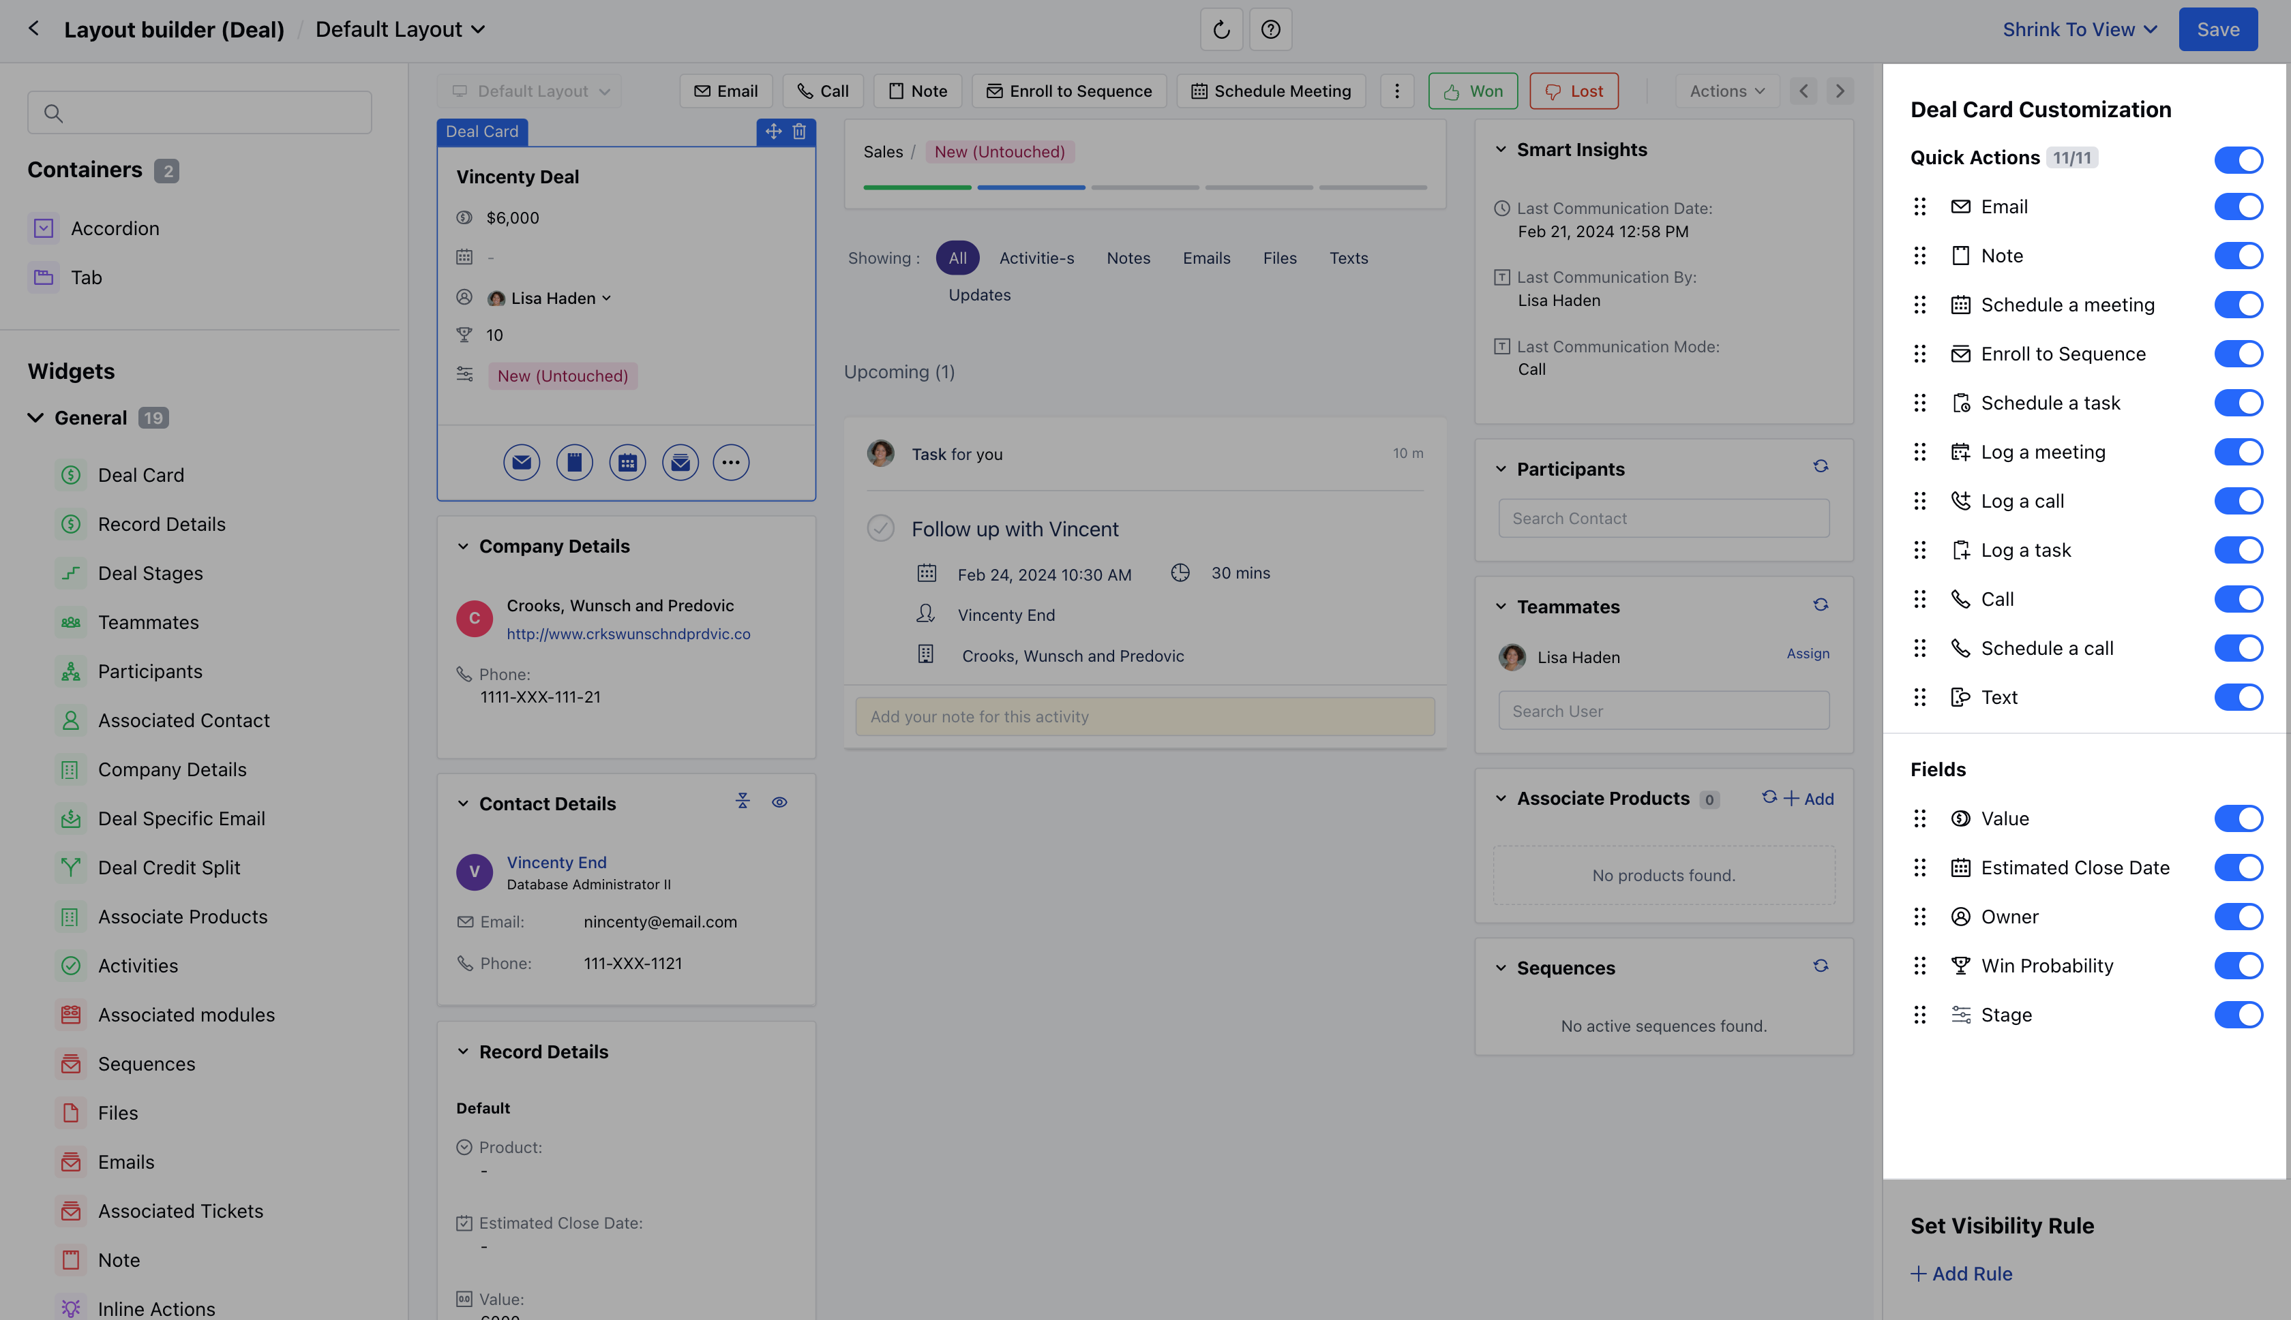
Task: Collapse the Record Details section
Action: tap(462, 1052)
